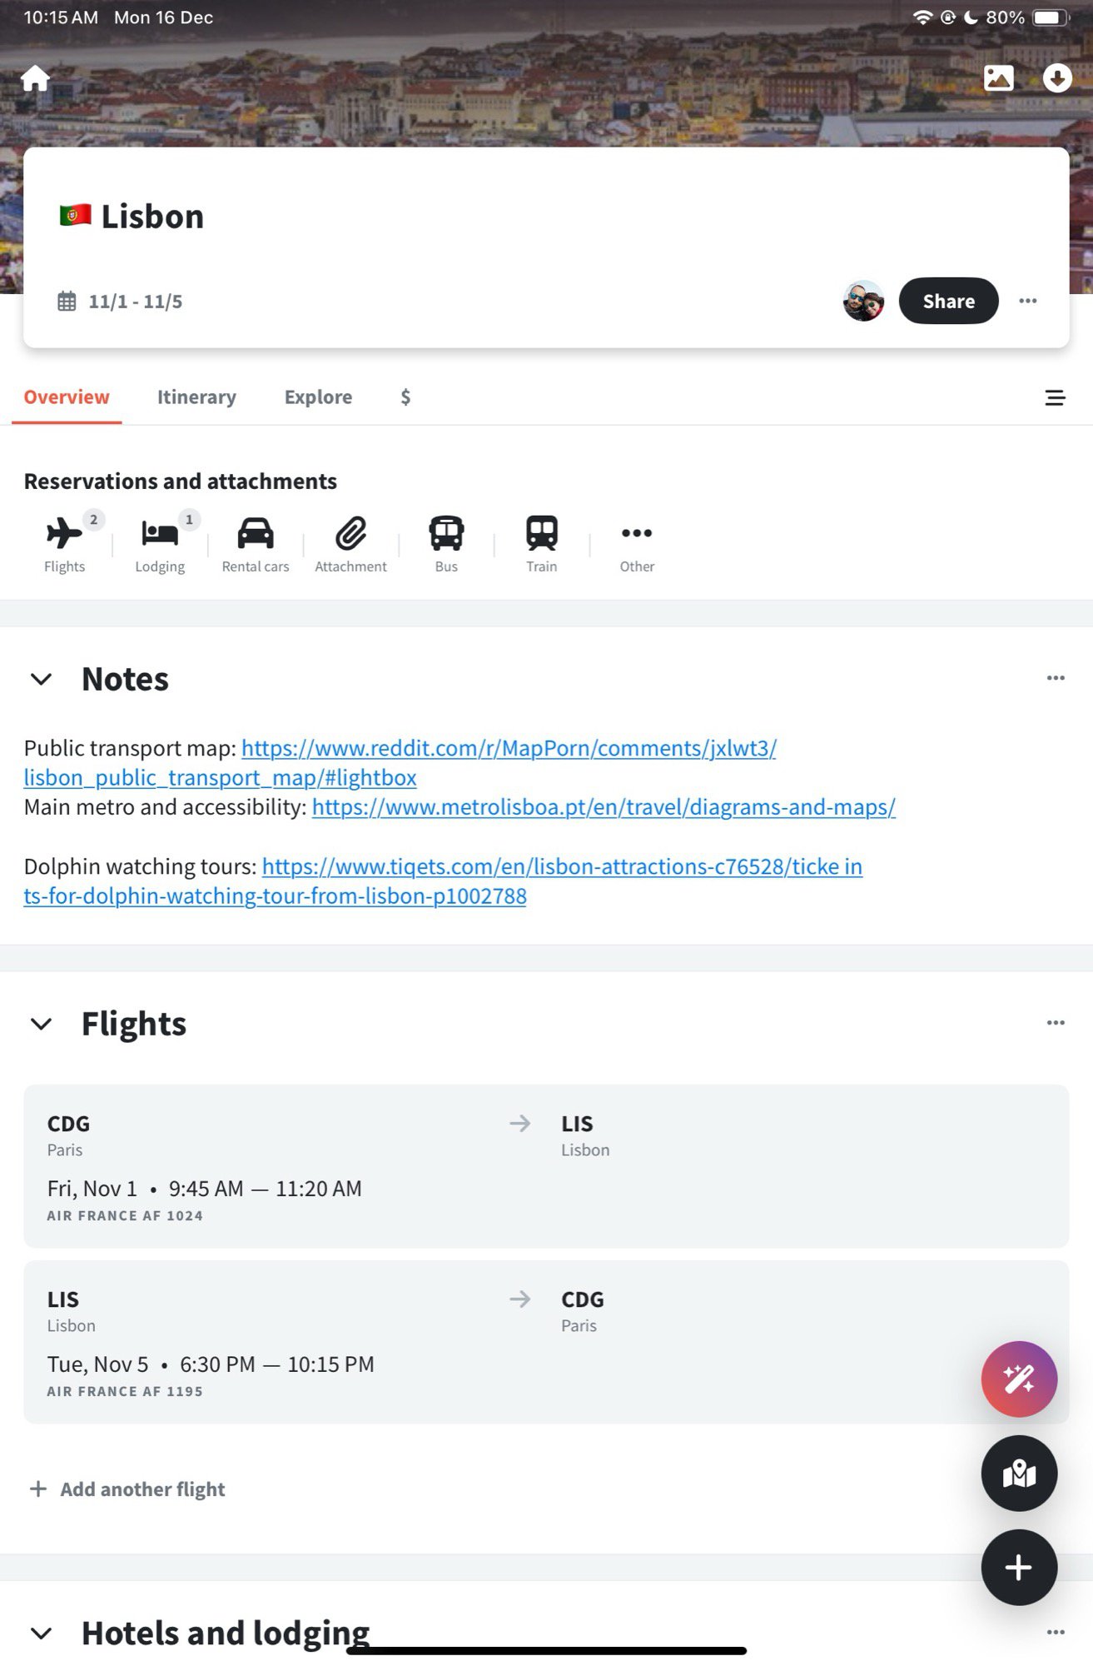Viewport: 1093px width, 1666px height.
Task: Collapse the Hotels and lodging section
Action: (41, 1633)
